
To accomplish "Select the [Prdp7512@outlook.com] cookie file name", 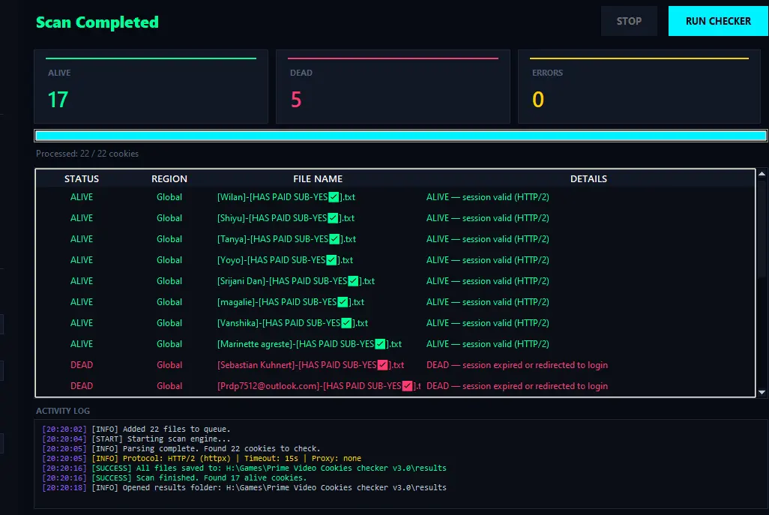I will tap(319, 387).
